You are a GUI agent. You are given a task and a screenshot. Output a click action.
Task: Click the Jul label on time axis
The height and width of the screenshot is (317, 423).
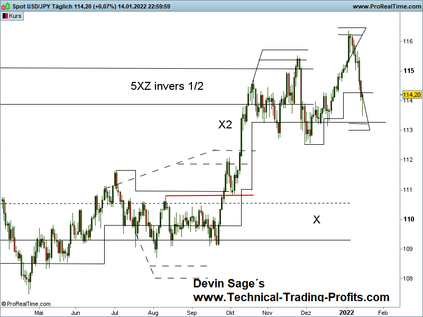click(x=115, y=313)
